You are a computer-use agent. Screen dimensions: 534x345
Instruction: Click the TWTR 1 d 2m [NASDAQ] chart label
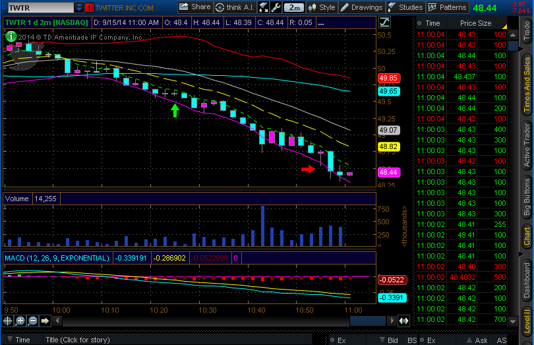pos(47,22)
